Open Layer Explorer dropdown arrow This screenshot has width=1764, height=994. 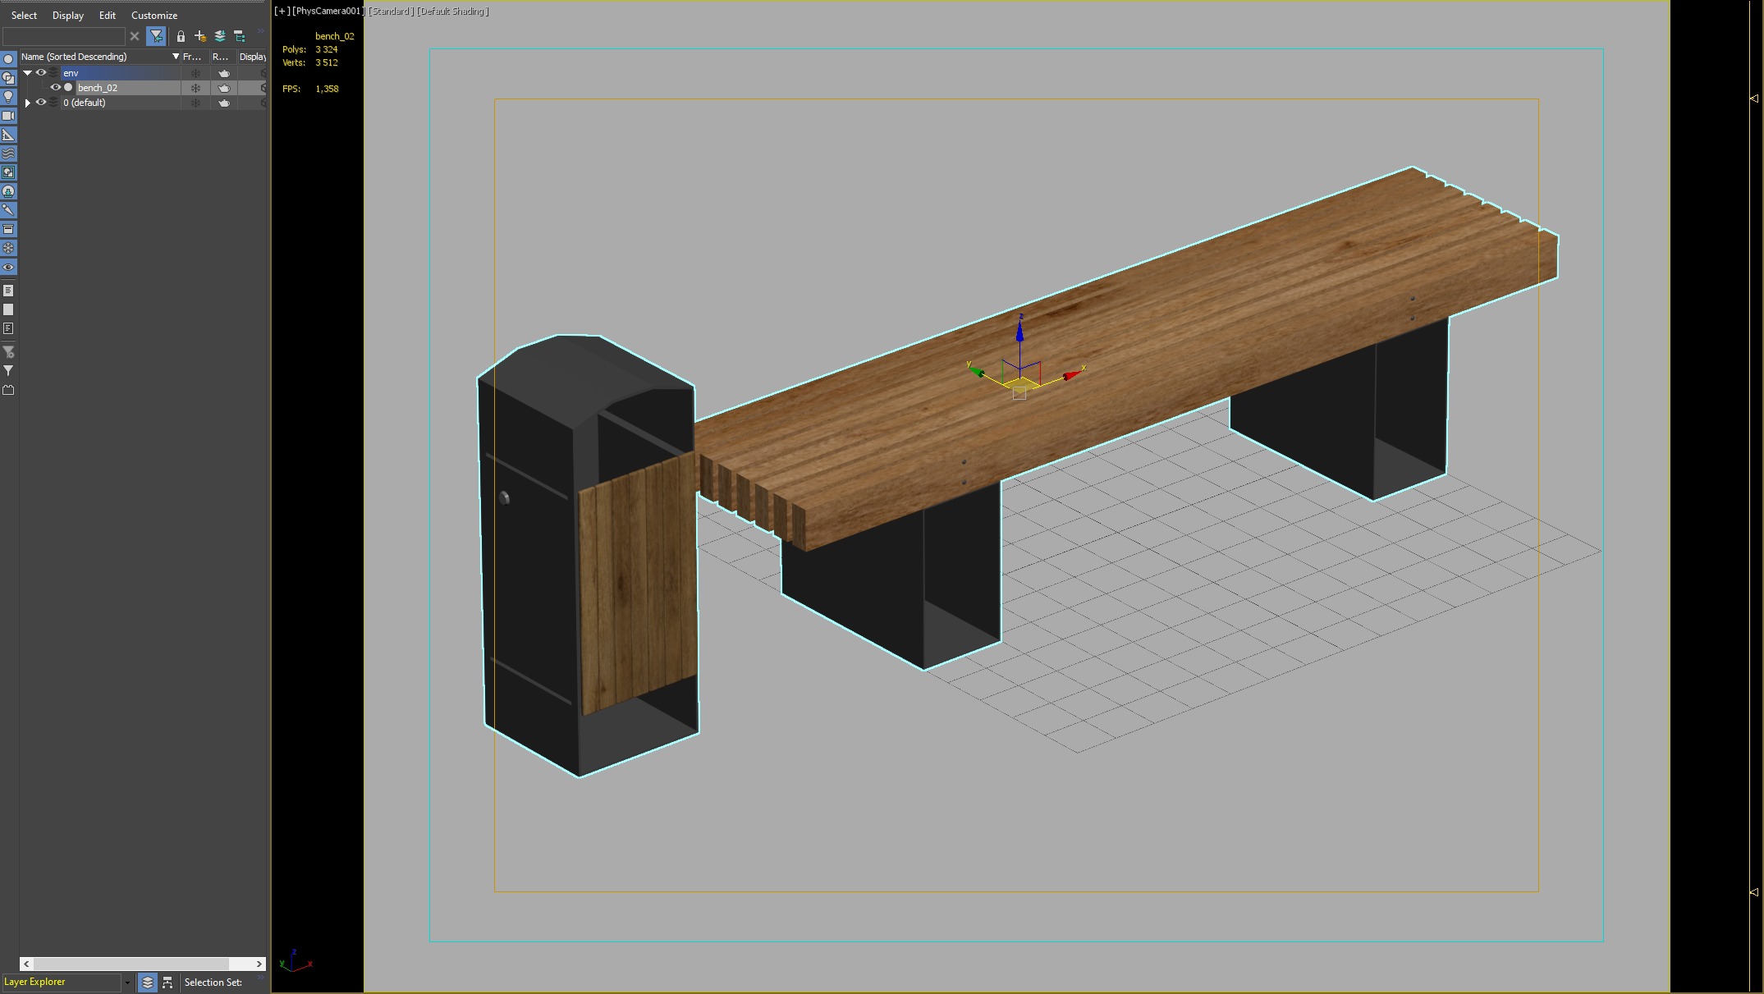[127, 983]
